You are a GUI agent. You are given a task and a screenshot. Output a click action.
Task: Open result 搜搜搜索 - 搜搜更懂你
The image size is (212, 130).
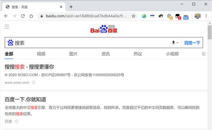29,67
